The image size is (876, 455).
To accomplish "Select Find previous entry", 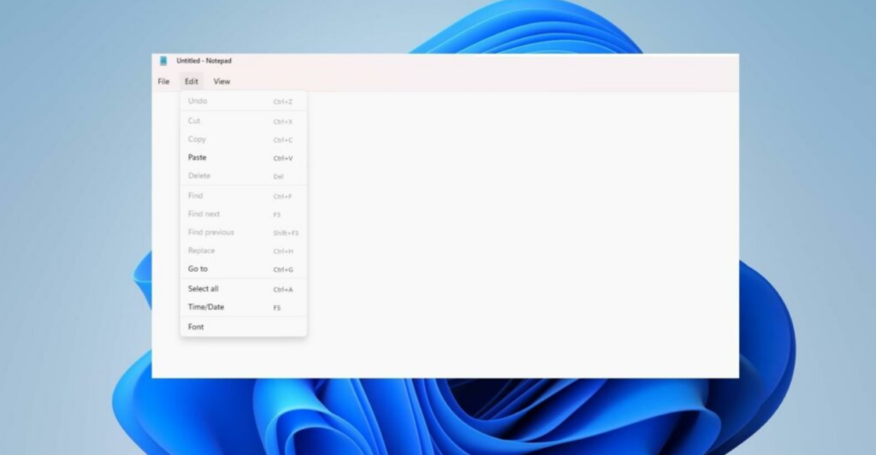I will 244,233.
